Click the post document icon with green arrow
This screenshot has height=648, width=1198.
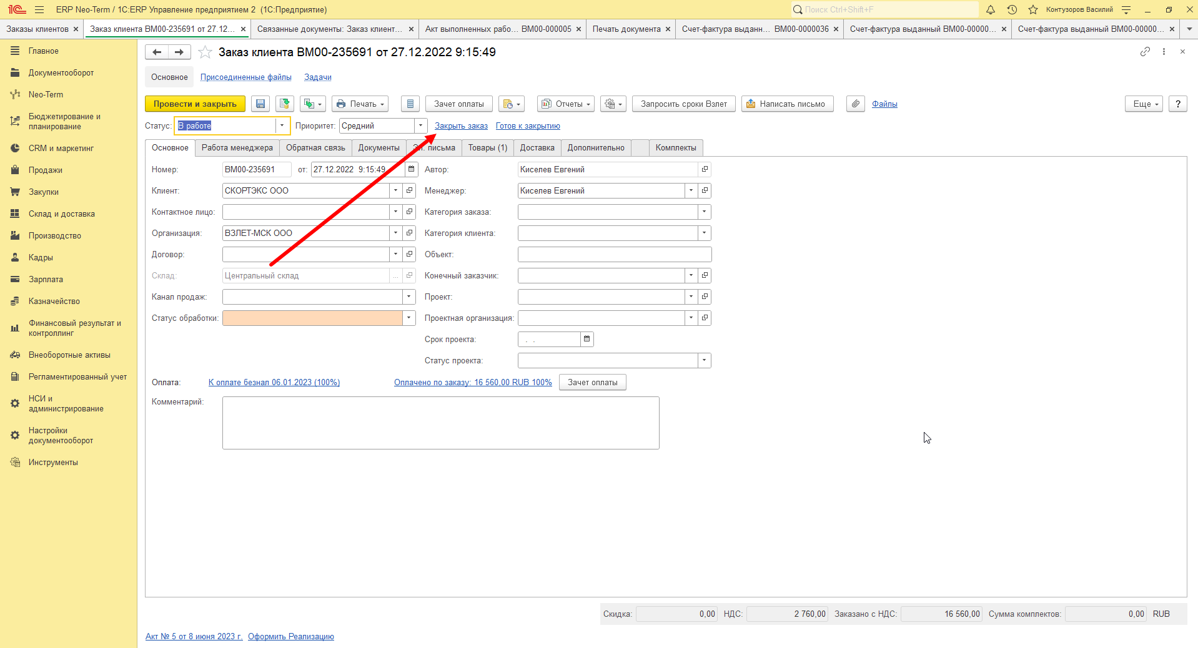point(285,104)
